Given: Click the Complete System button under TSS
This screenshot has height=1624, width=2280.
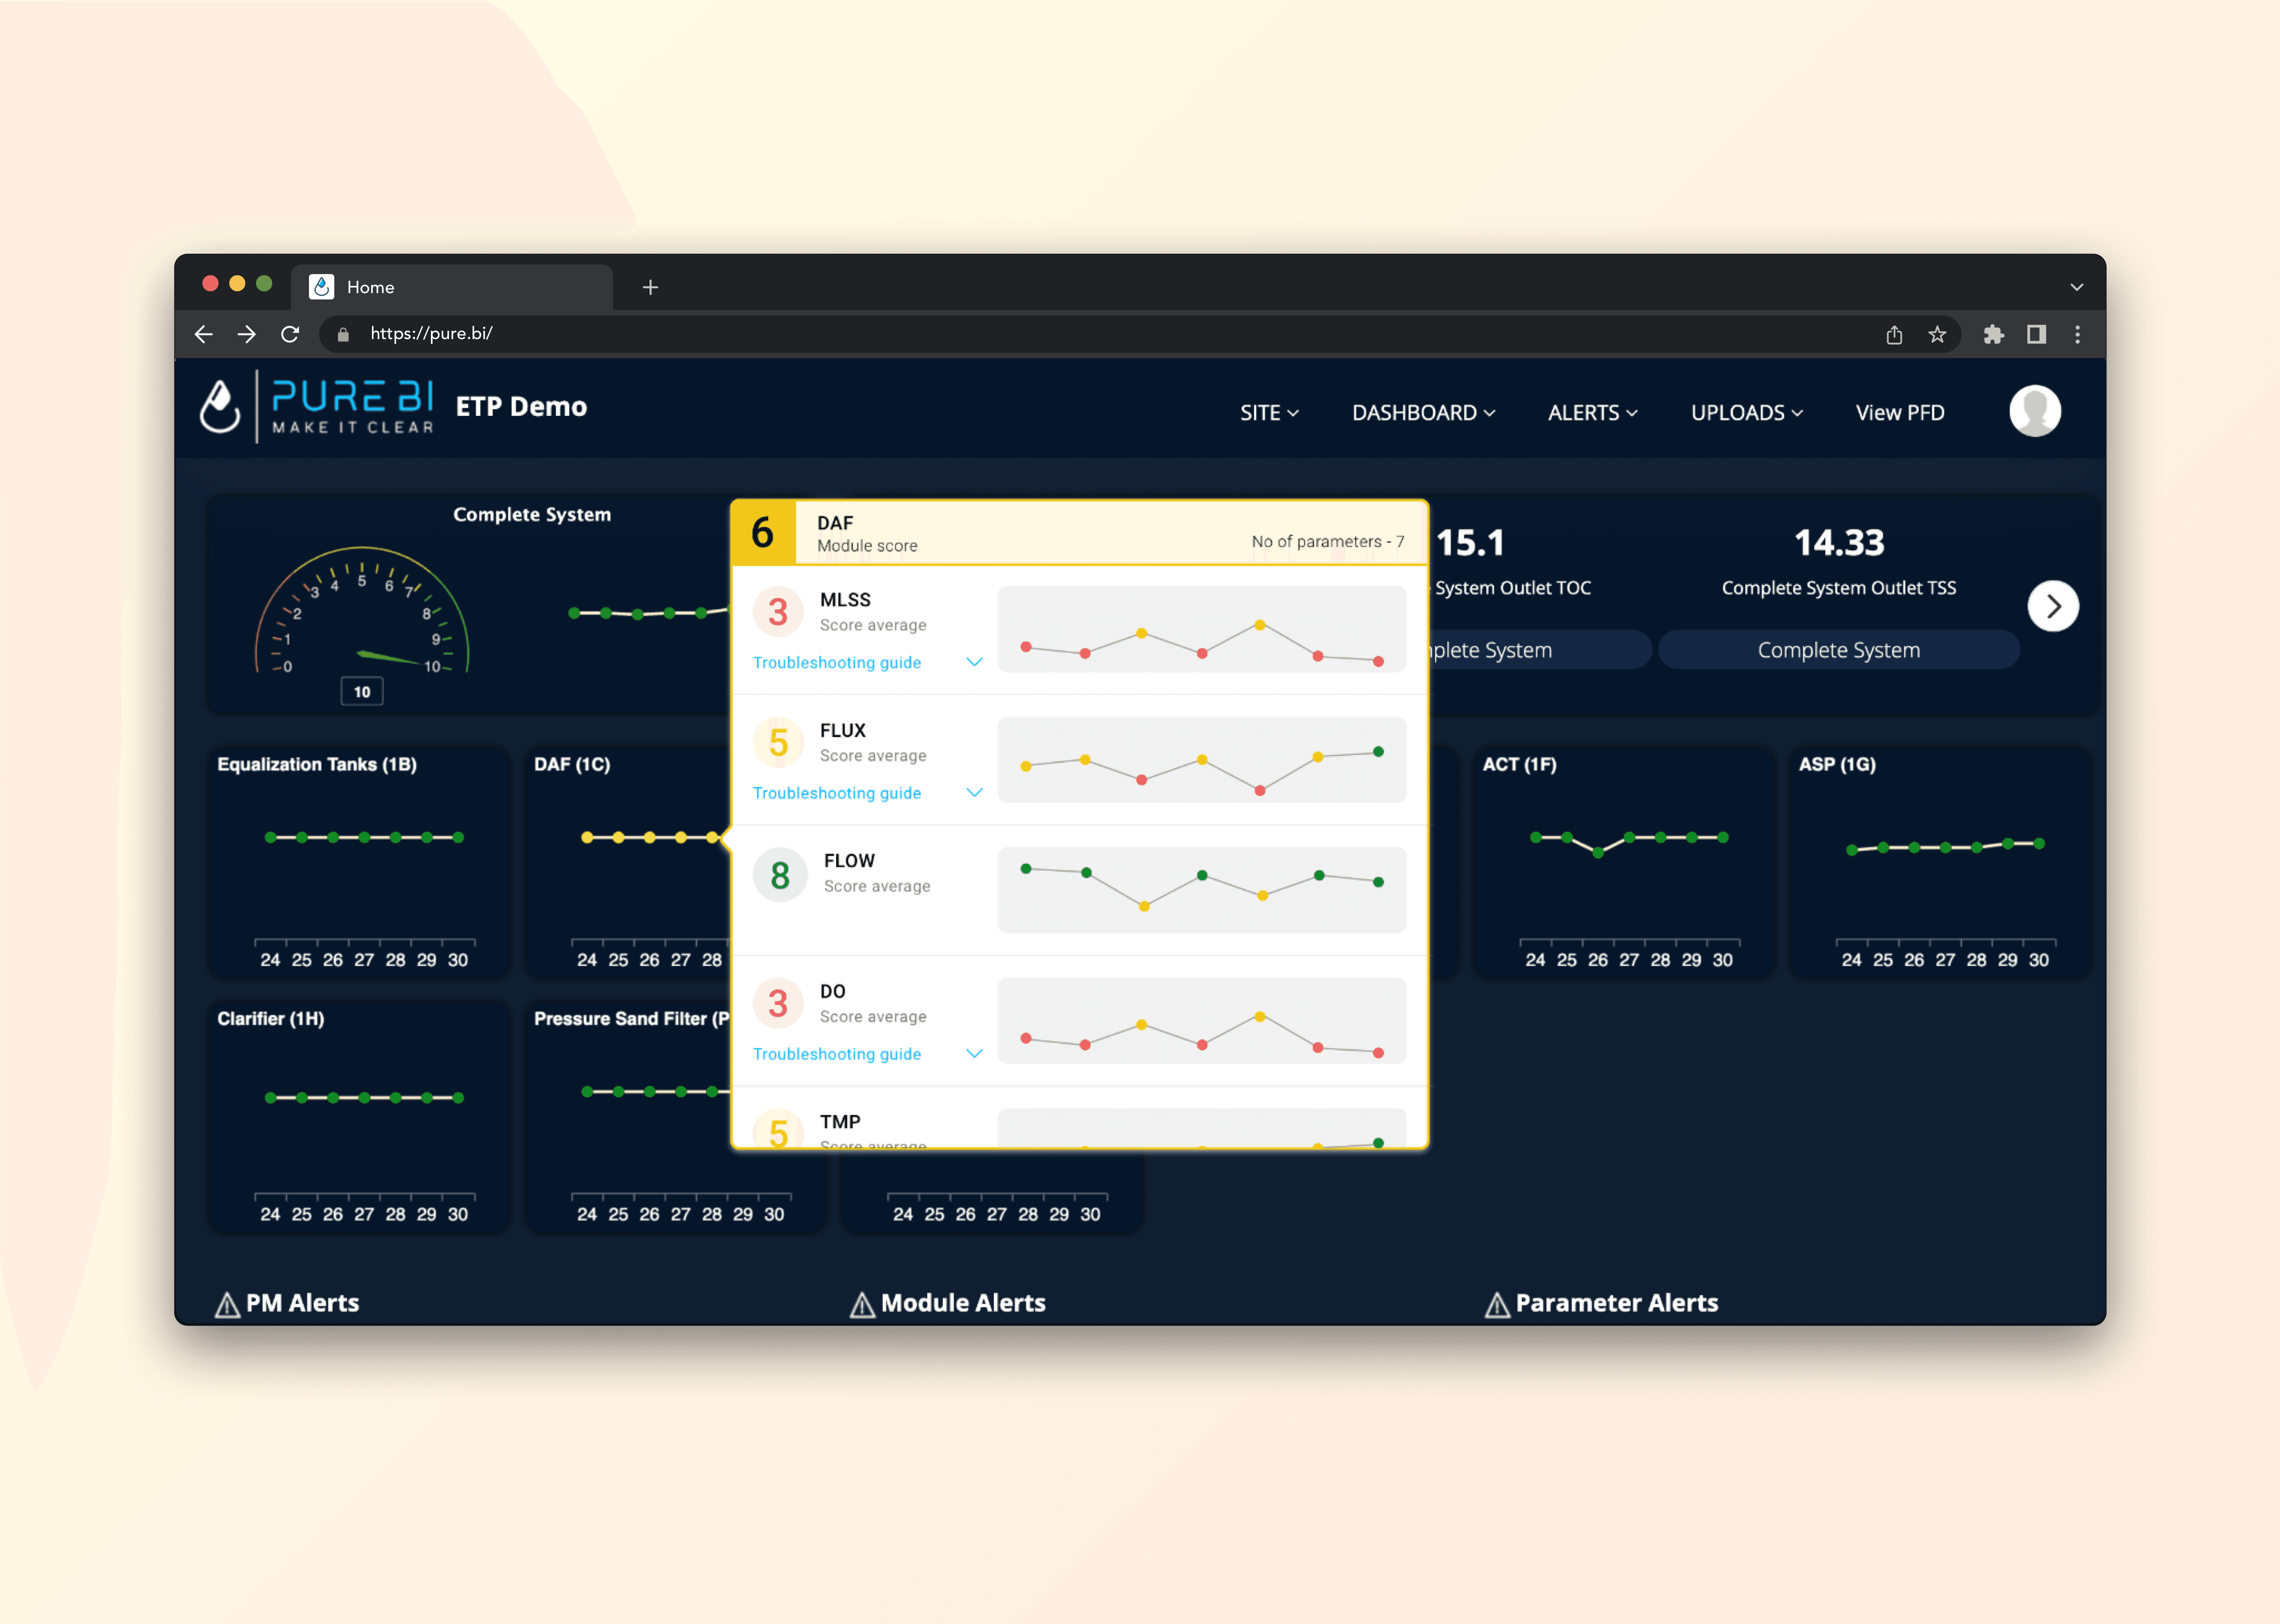Looking at the screenshot, I should click(x=1838, y=650).
